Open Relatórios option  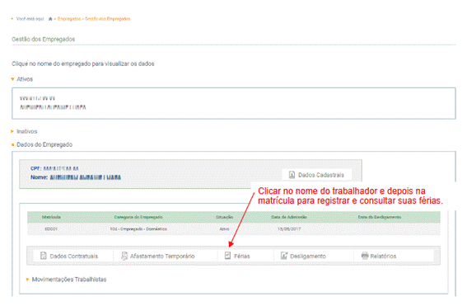click(379, 256)
